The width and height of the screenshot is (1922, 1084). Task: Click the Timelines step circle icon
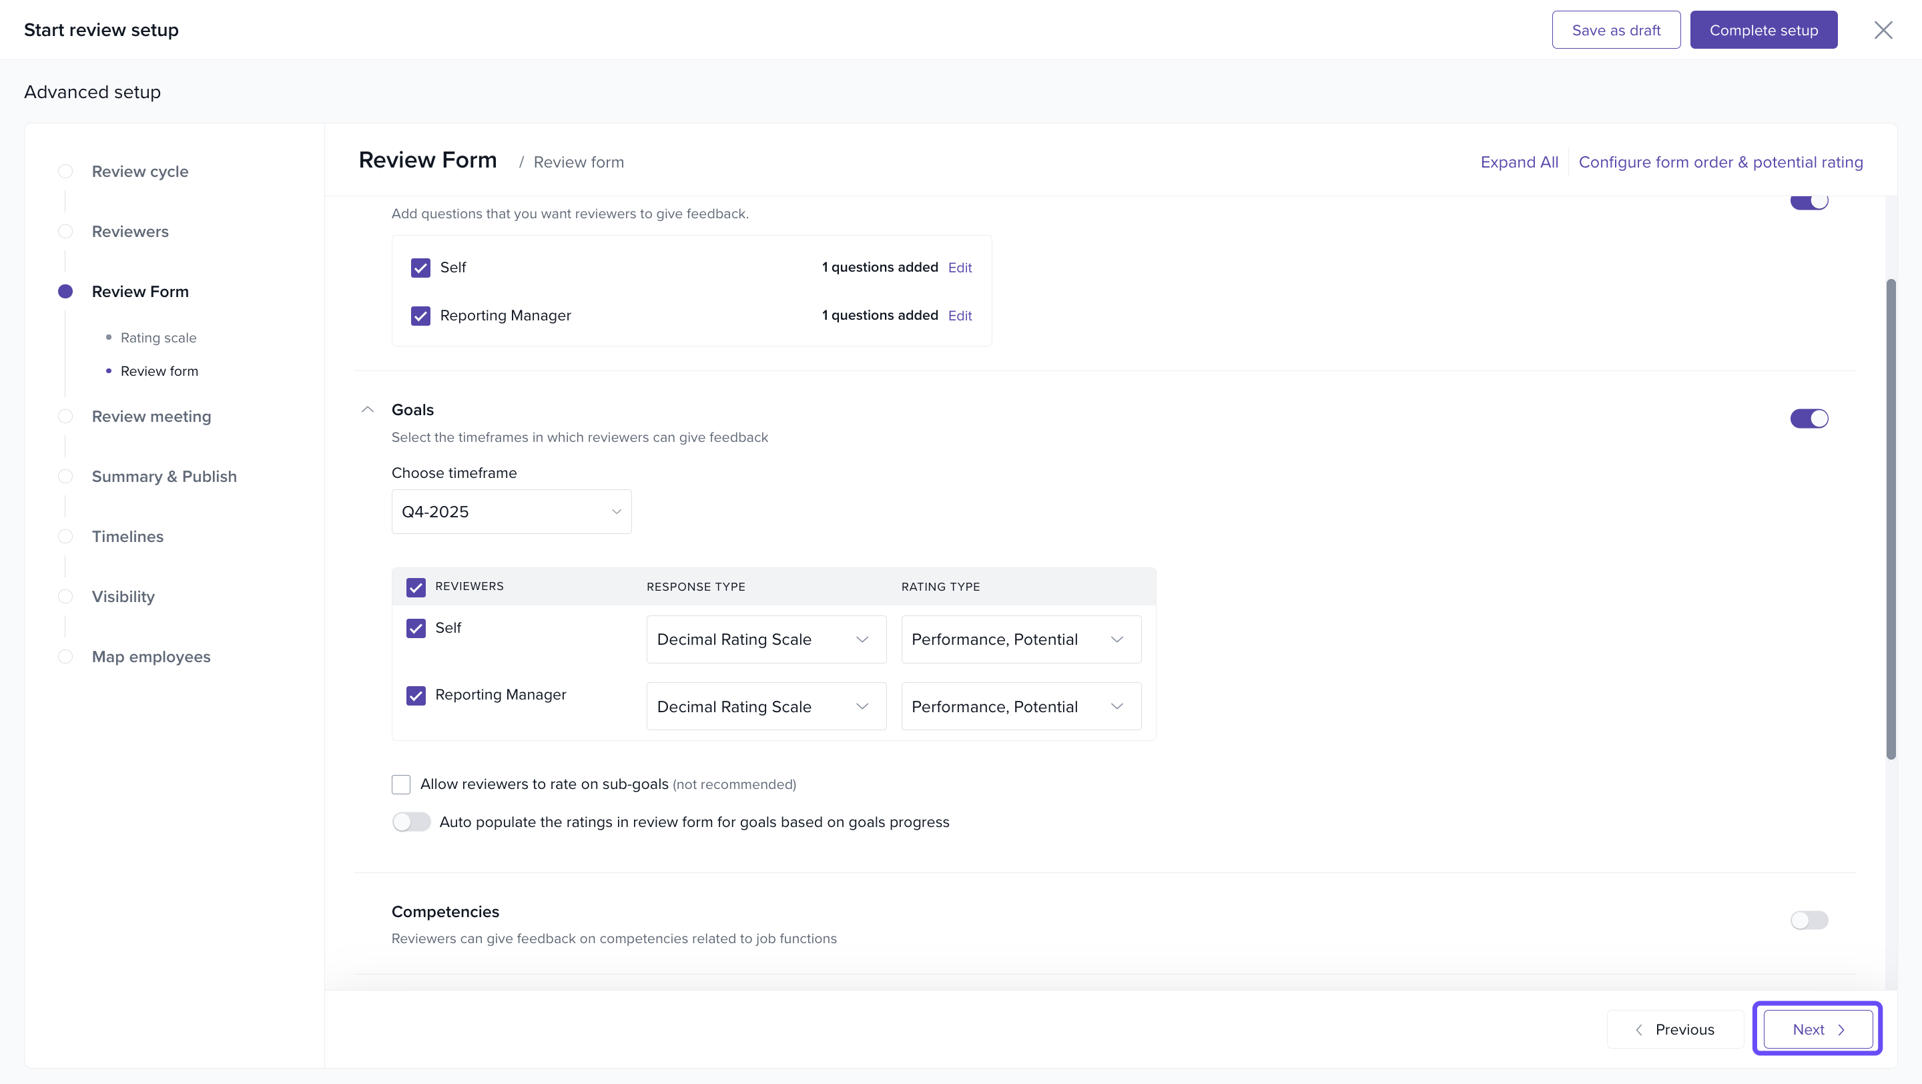pos(65,537)
